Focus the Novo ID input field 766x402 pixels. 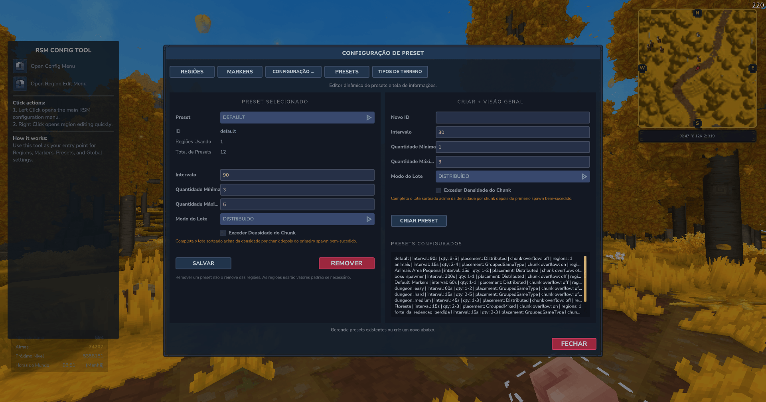point(513,118)
